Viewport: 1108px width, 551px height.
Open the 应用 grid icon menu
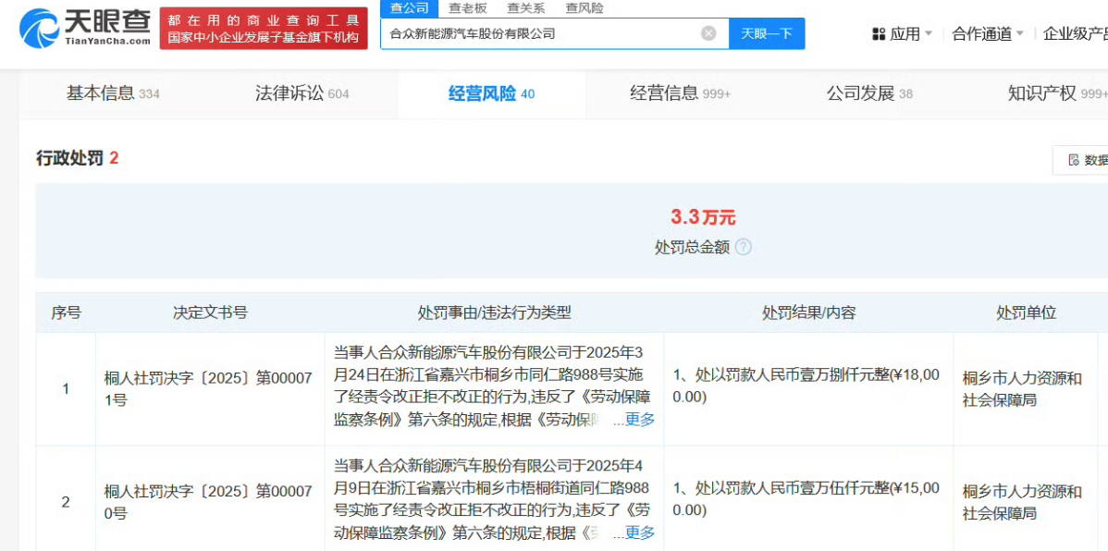(879, 34)
